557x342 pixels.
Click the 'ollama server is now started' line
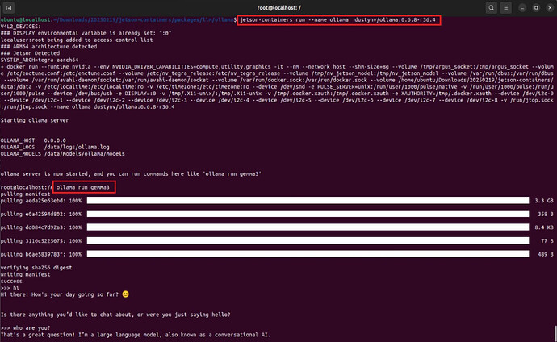[131, 174]
